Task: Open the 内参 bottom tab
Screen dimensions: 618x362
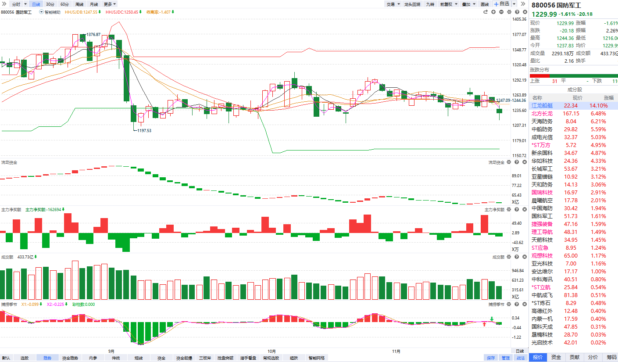Action: click(93, 358)
